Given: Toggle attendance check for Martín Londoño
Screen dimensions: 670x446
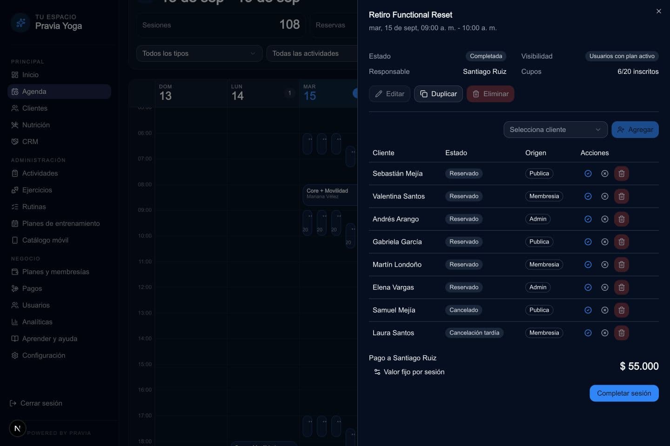Looking at the screenshot, I should click(588, 264).
